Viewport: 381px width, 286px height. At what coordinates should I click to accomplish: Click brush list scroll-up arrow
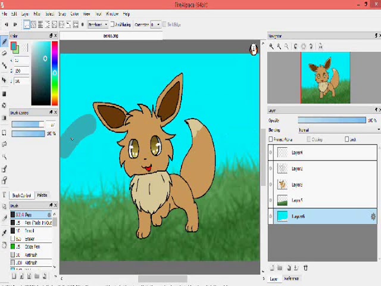(55, 214)
